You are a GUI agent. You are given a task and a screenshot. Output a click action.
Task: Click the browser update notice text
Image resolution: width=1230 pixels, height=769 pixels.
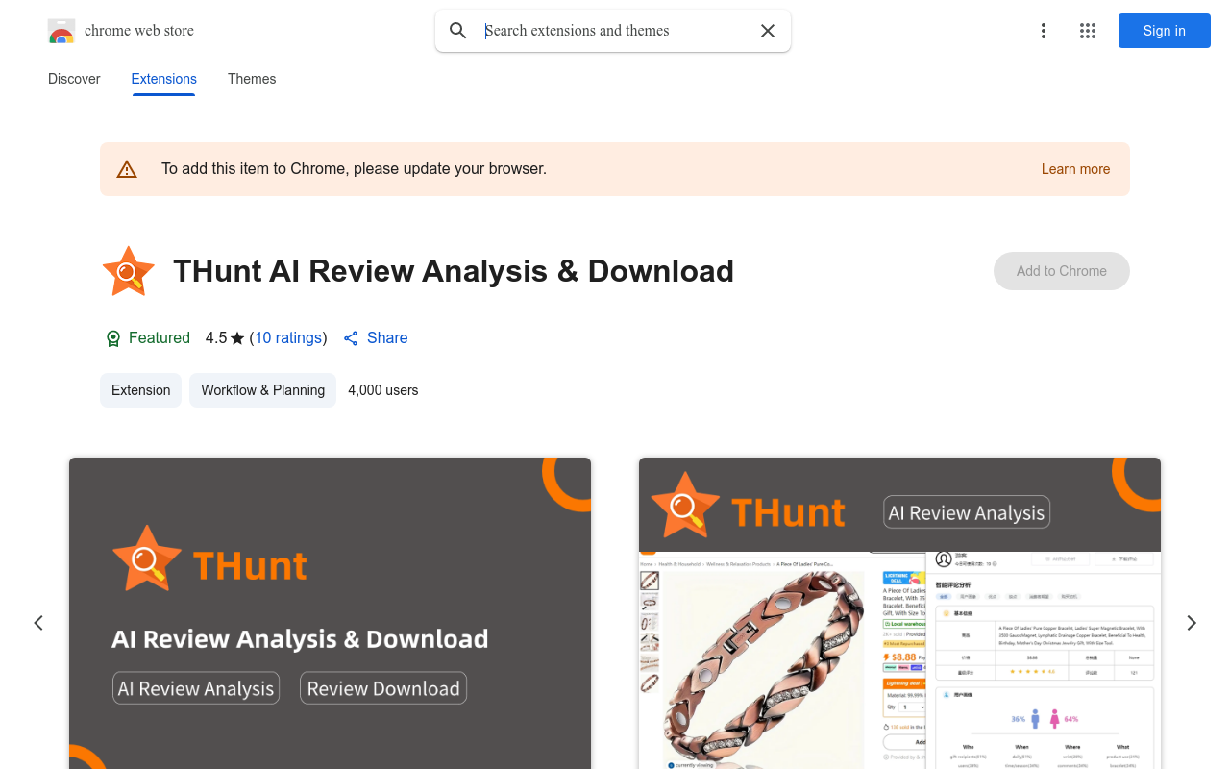pyautogui.click(x=354, y=169)
